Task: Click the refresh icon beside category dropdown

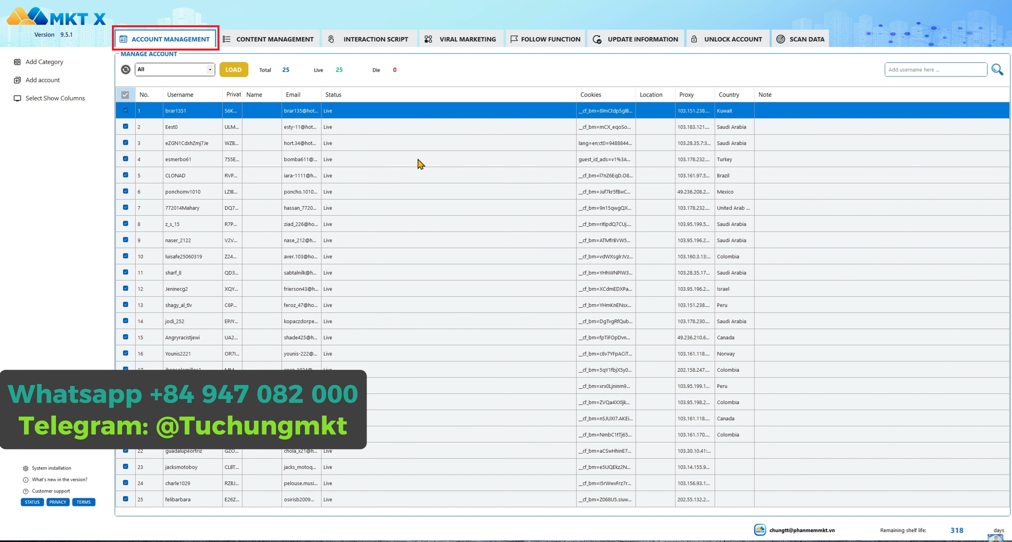Action: point(125,70)
